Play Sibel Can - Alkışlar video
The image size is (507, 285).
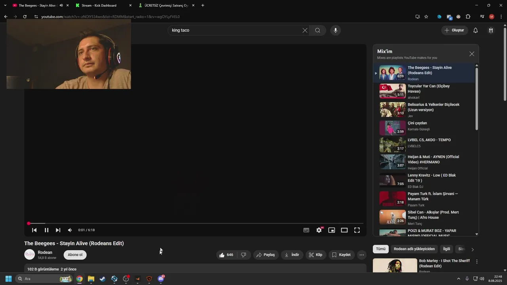(424, 218)
